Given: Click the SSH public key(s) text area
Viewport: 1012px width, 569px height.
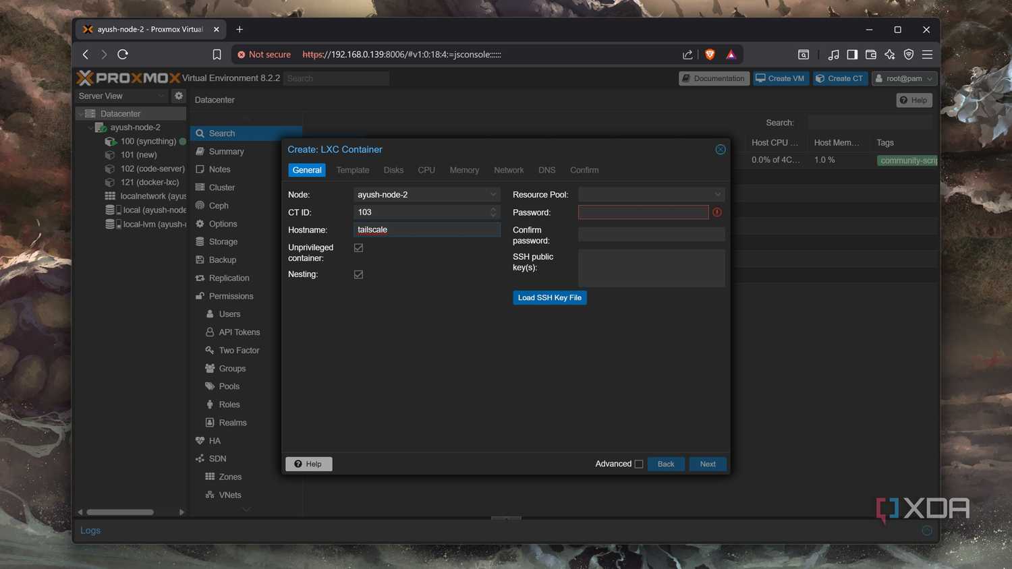Looking at the screenshot, I should click(652, 268).
